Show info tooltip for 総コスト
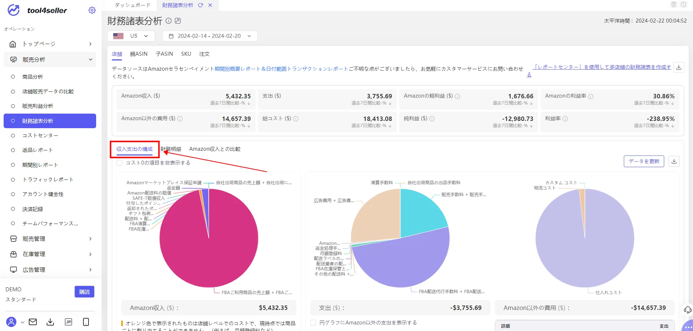 tap(296, 119)
